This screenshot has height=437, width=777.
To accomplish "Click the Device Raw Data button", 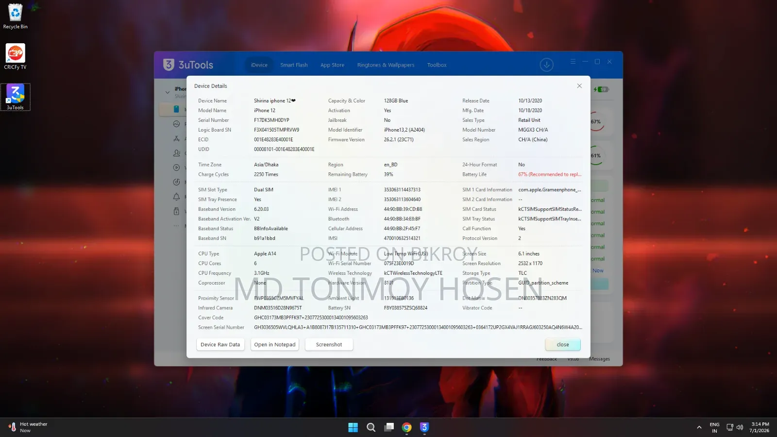I will point(220,345).
